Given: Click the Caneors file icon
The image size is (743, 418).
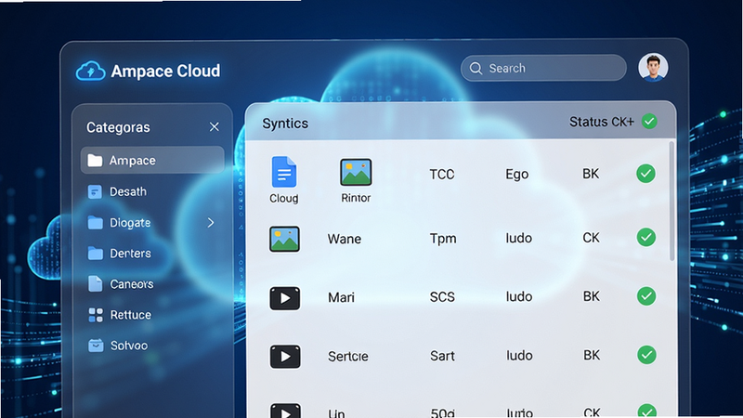Looking at the screenshot, I should pos(96,284).
